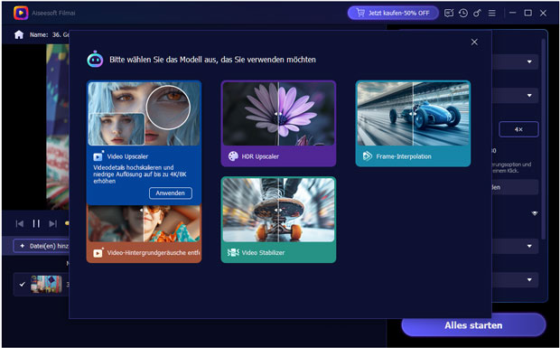Click the feedback note icon in title bar
The width and height of the screenshot is (560, 348).
(449, 14)
